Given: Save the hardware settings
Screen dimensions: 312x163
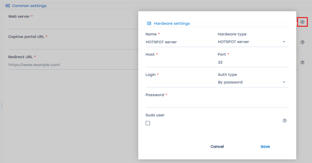Looking at the screenshot, I should [265, 147].
